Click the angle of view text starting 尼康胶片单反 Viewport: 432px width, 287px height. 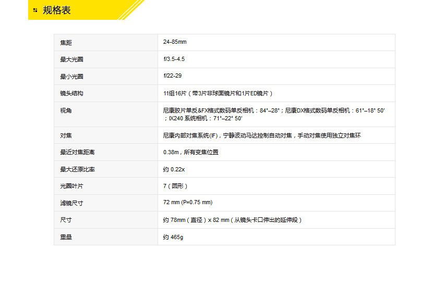pyautogui.click(x=274, y=114)
